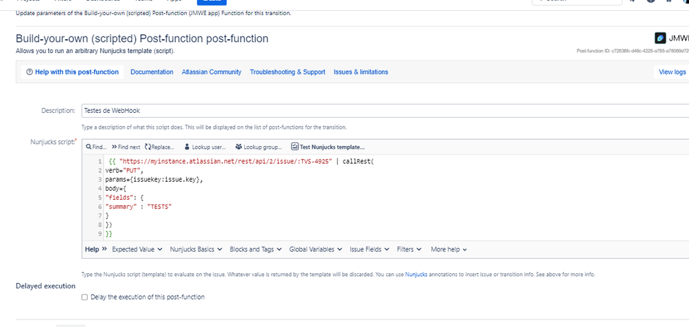The height and width of the screenshot is (327, 689).
Task: Follow the Nunjucks annotations link
Action: click(x=416, y=275)
